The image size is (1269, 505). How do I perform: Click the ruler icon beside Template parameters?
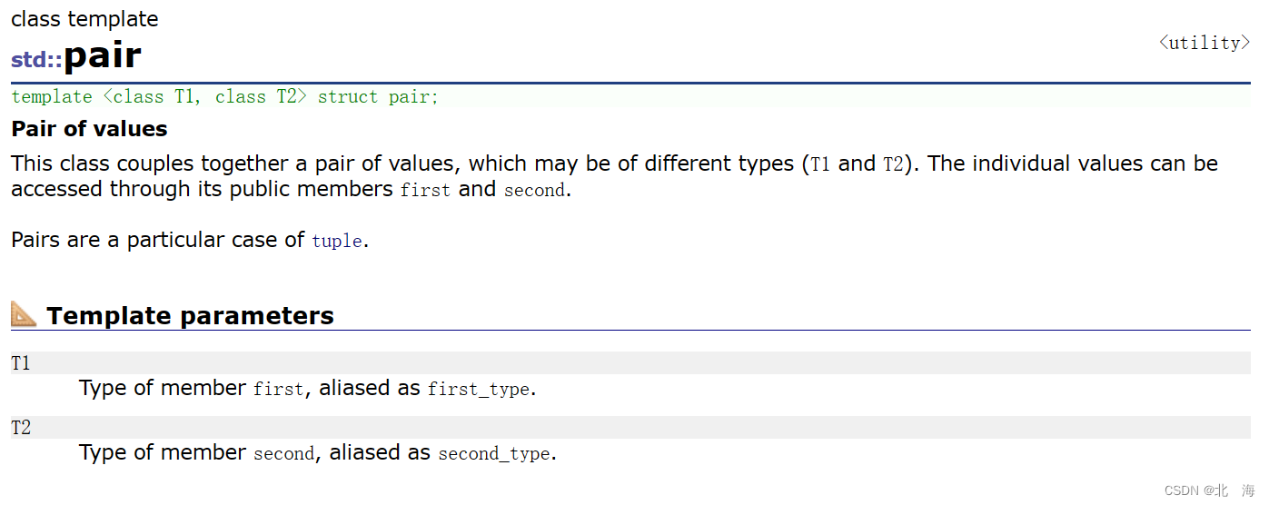pyautogui.click(x=24, y=314)
